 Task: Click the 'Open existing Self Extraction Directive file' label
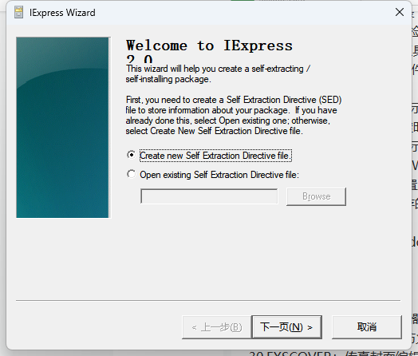tap(219, 175)
